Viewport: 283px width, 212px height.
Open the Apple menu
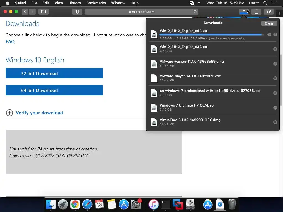click(7, 3)
